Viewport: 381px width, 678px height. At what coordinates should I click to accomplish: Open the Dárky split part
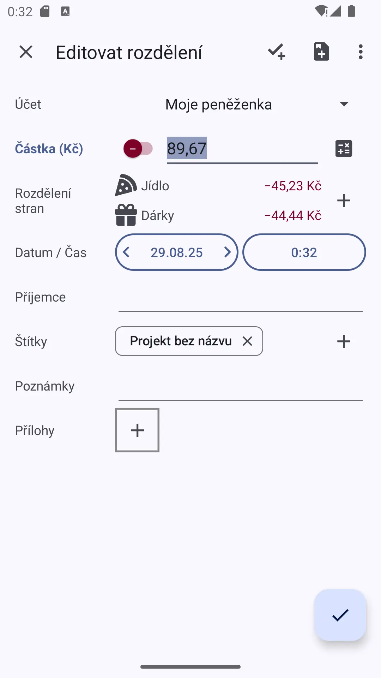coord(218,215)
